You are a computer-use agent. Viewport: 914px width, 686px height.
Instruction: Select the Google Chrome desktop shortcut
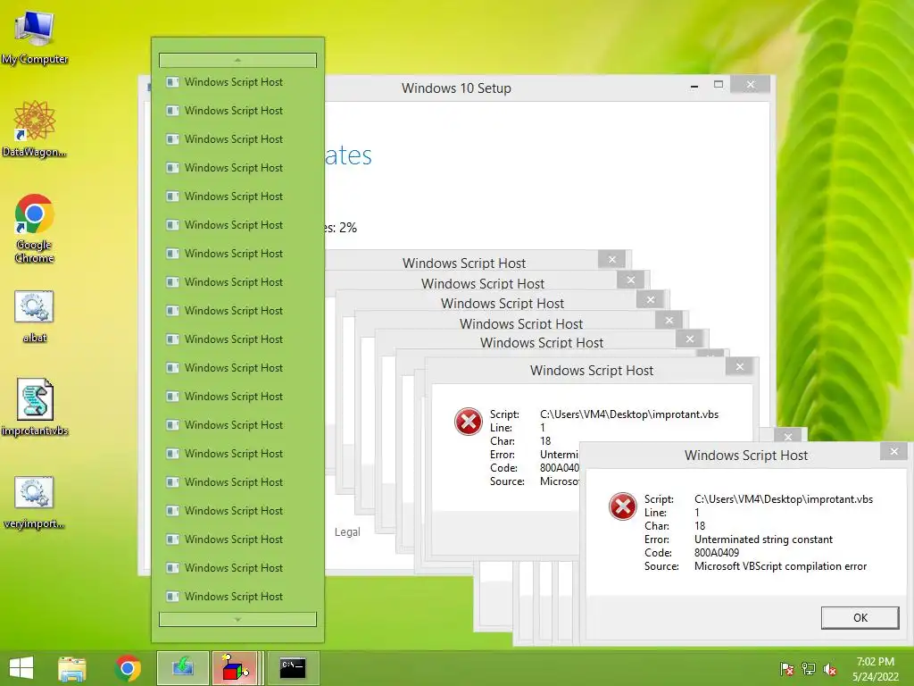(x=35, y=229)
